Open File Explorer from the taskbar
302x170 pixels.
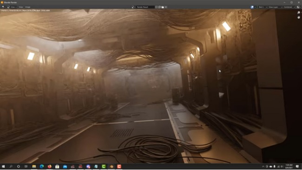click(34, 166)
